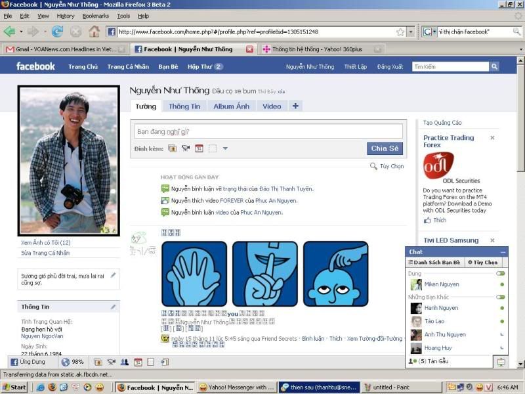
Task: Switch to Thông Tin profile tab
Action: pyautogui.click(x=184, y=106)
